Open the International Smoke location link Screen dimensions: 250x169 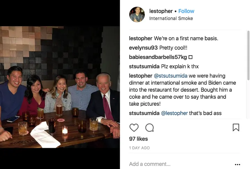pos(171,18)
